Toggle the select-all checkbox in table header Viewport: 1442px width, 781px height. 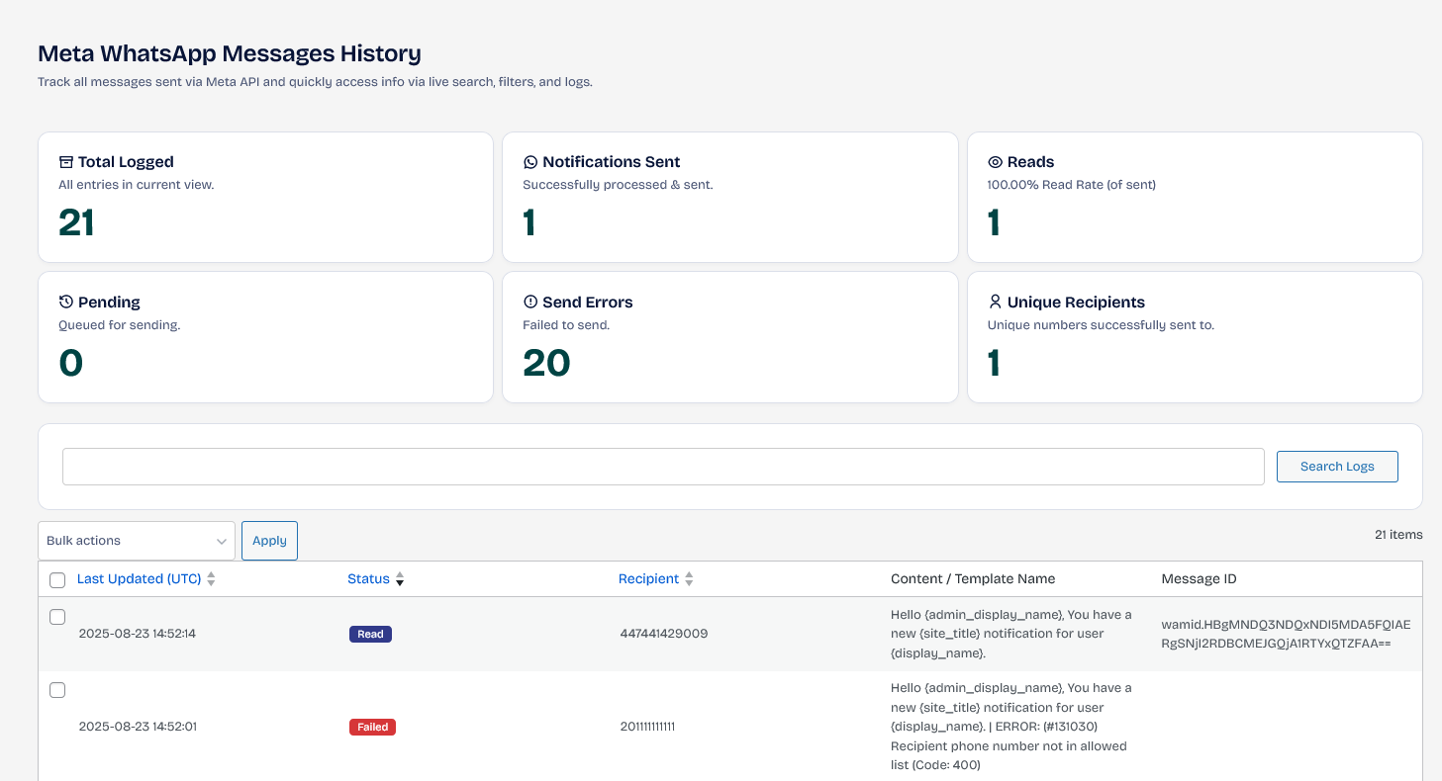[x=57, y=580]
